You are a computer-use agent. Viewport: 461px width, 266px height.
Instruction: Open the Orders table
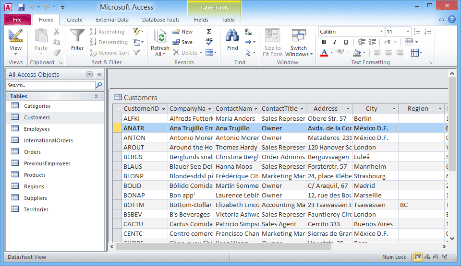(55, 152)
